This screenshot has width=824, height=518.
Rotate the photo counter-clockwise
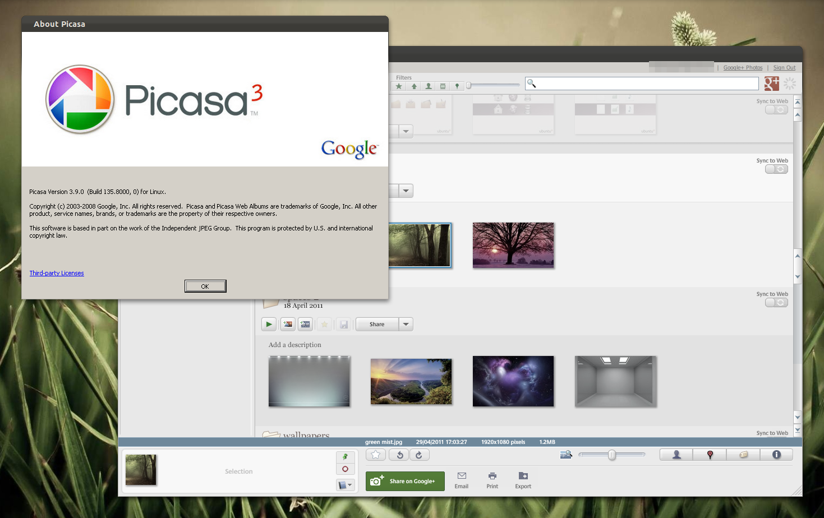click(x=400, y=455)
